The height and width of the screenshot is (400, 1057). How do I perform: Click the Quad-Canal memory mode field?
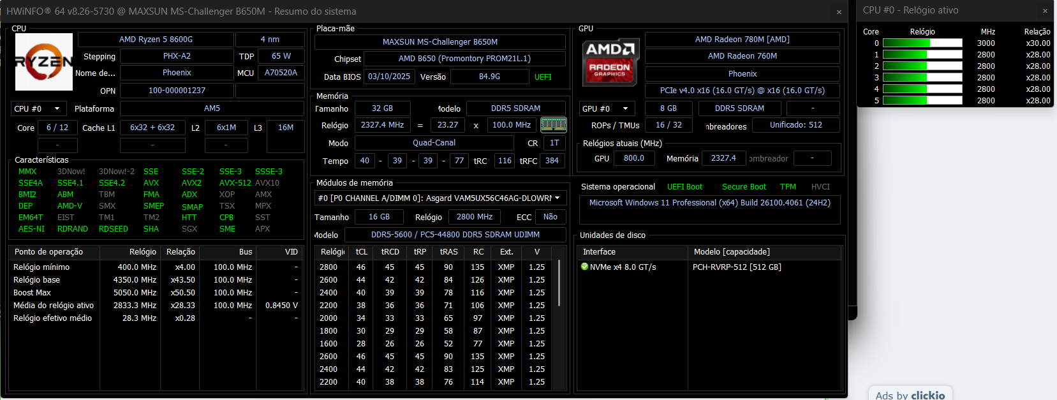[x=434, y=143]
